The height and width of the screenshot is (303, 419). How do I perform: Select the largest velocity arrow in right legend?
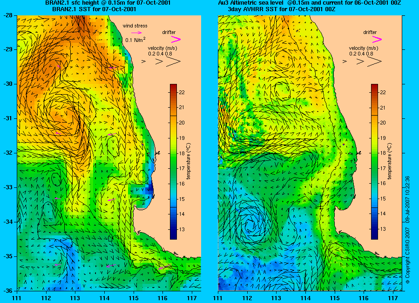374,62
